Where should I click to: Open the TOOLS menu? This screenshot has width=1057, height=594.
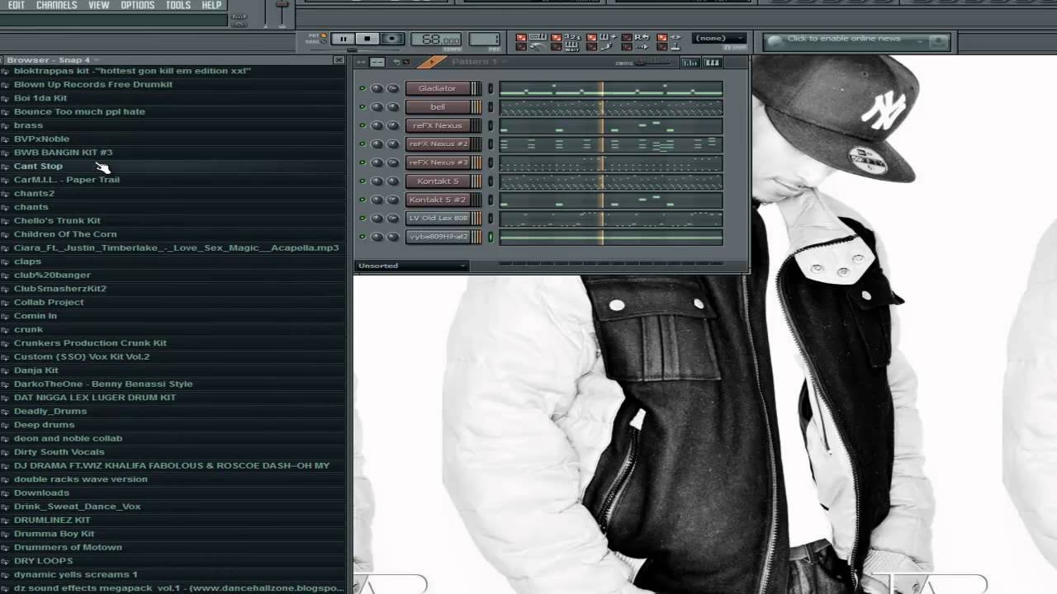[178, 5]
